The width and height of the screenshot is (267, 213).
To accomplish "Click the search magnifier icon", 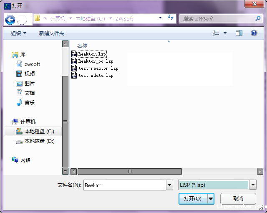I will coord(258,19).
